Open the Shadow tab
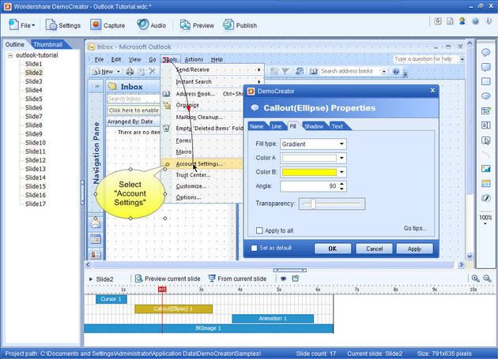Image resolution: width=498 pixels, height=359 pixels. click(314, 126)
